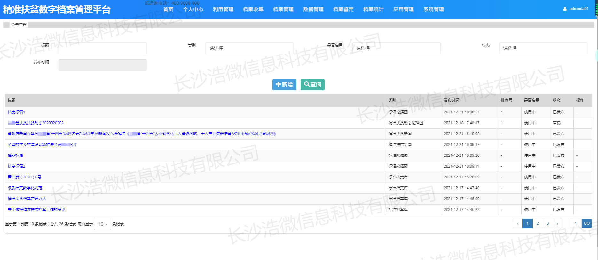Open 关于做好精准扶贫档案工作的意见 link
This screenshot has width=598, height=260.
point(36,210)
